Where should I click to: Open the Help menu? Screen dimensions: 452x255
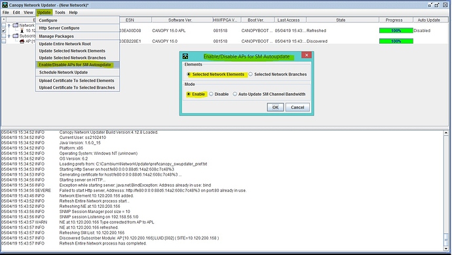point(73,12)
